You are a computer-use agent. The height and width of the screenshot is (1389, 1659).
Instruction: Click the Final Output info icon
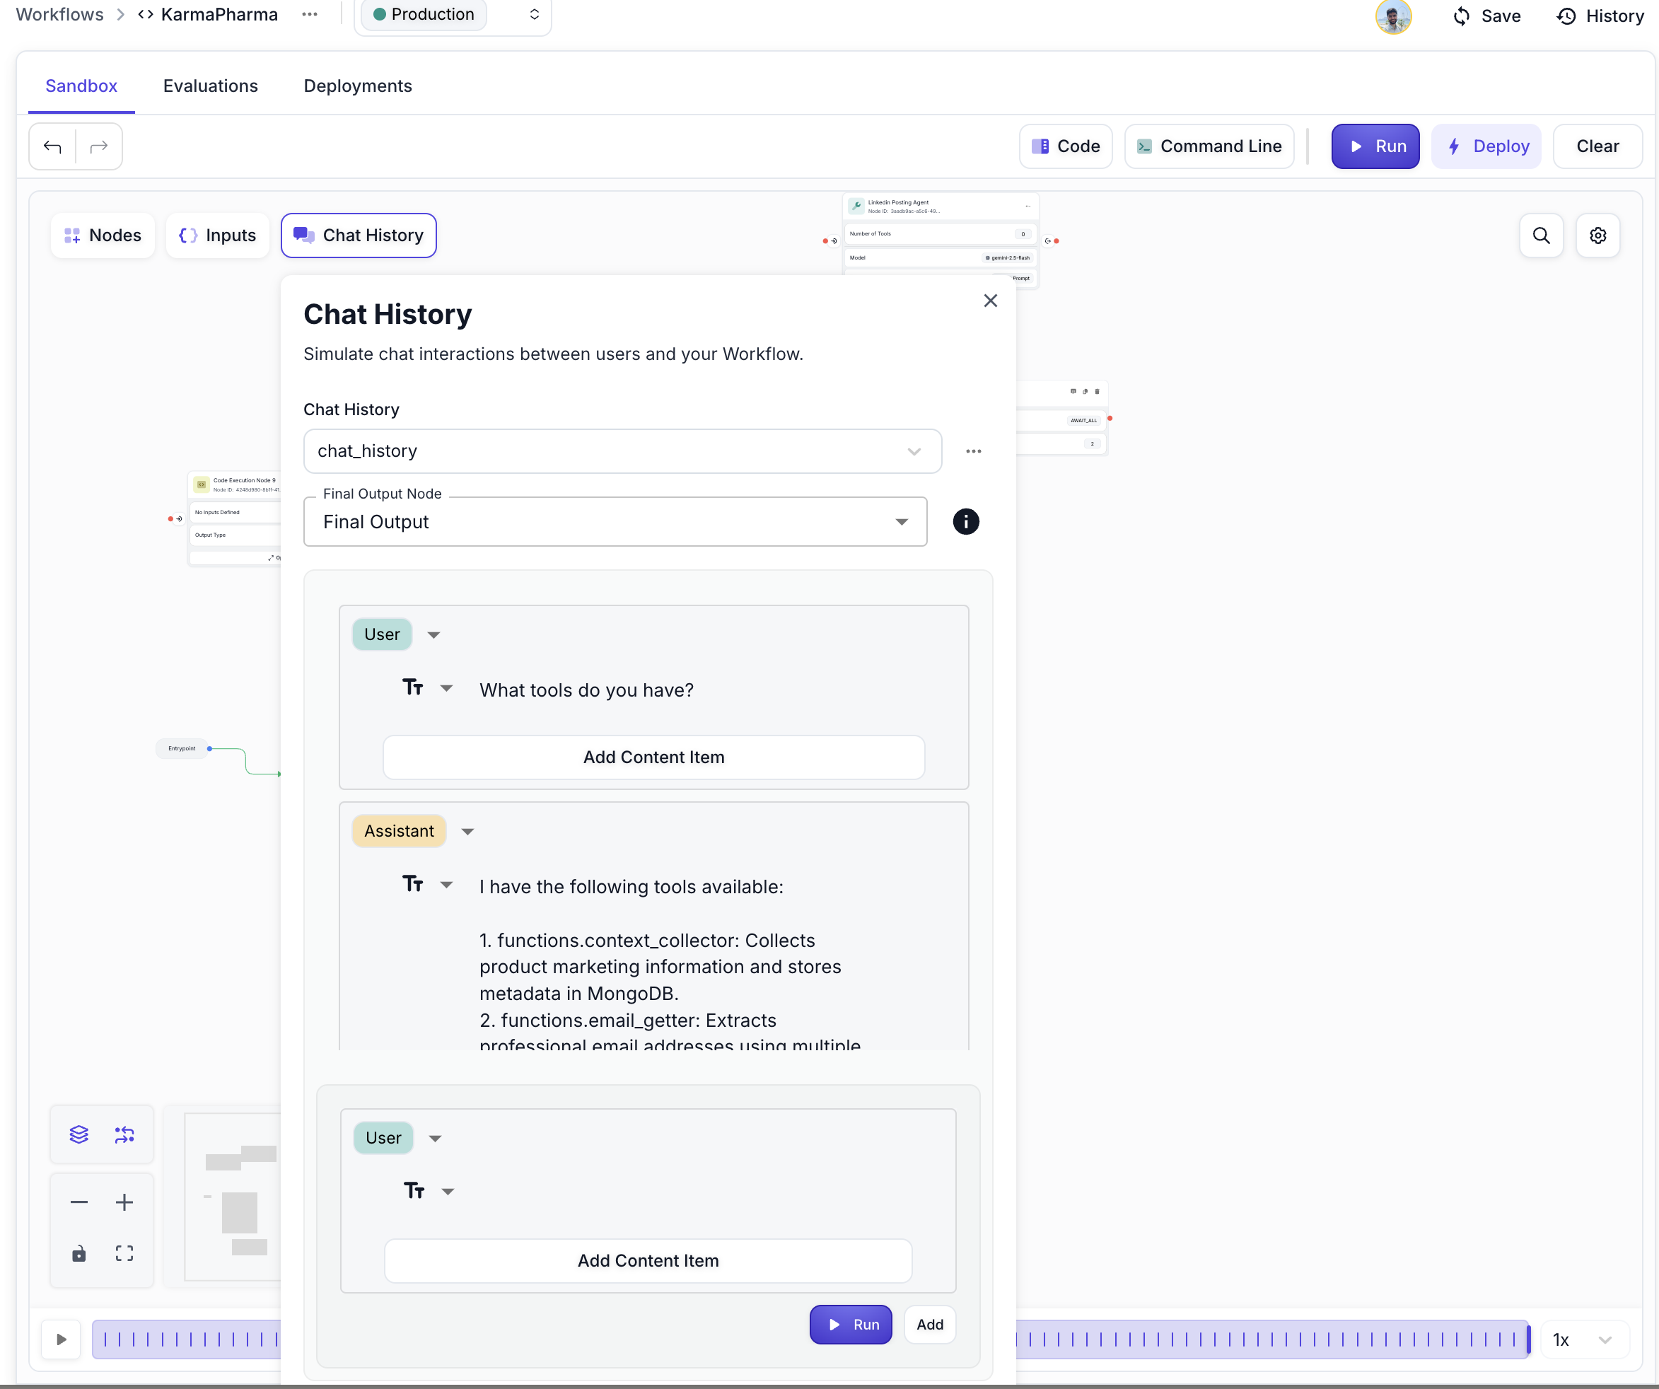pos(965,521)
